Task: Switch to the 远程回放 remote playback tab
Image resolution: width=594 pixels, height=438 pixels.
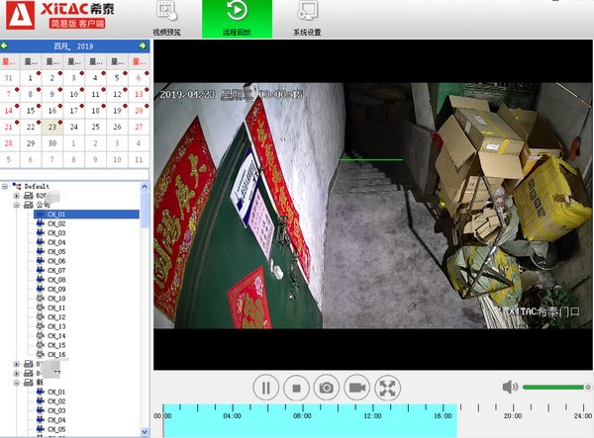Action: tap(238, 20)
